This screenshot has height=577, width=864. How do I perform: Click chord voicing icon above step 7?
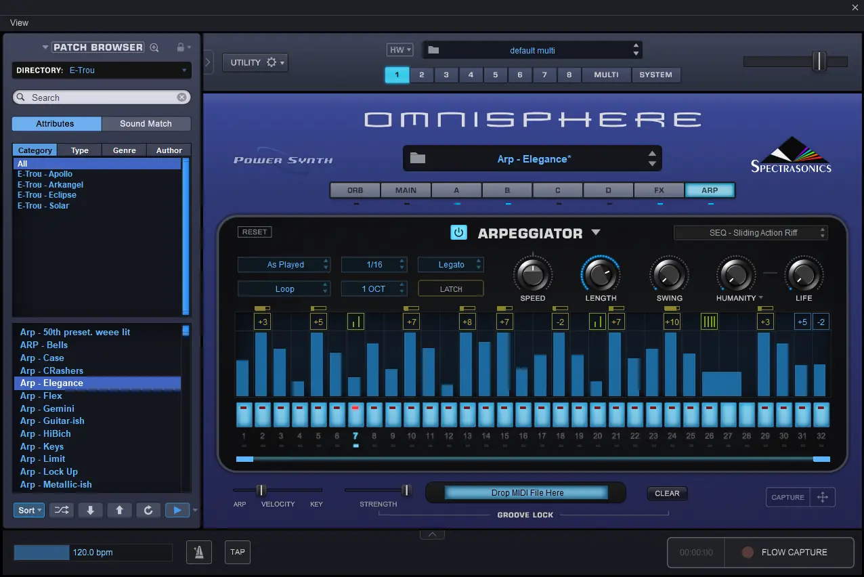(x=355, y=321)
